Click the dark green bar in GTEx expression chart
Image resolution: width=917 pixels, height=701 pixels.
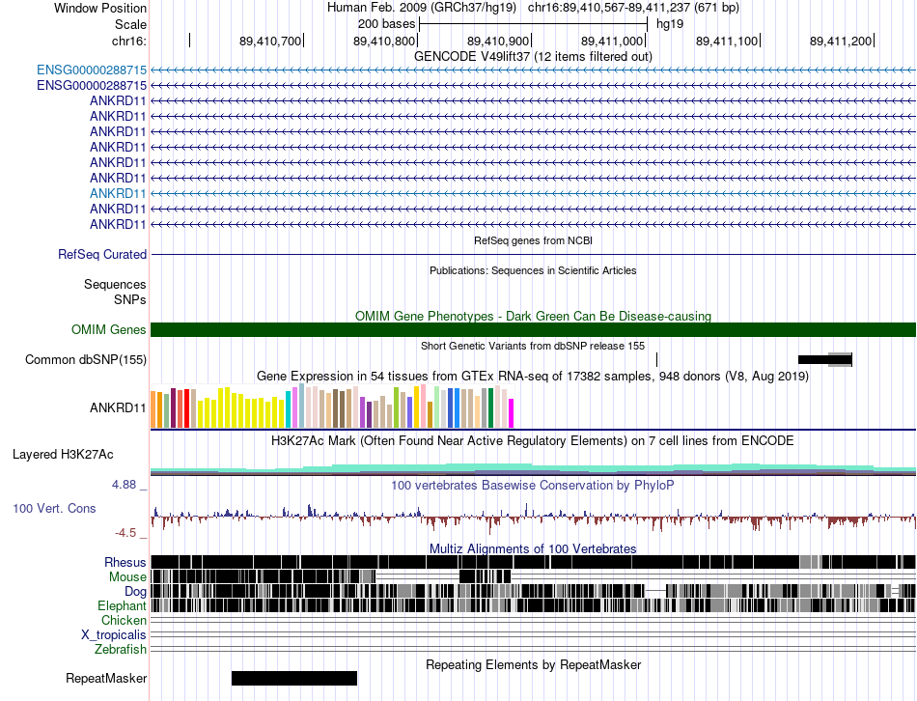coord(490,408)
